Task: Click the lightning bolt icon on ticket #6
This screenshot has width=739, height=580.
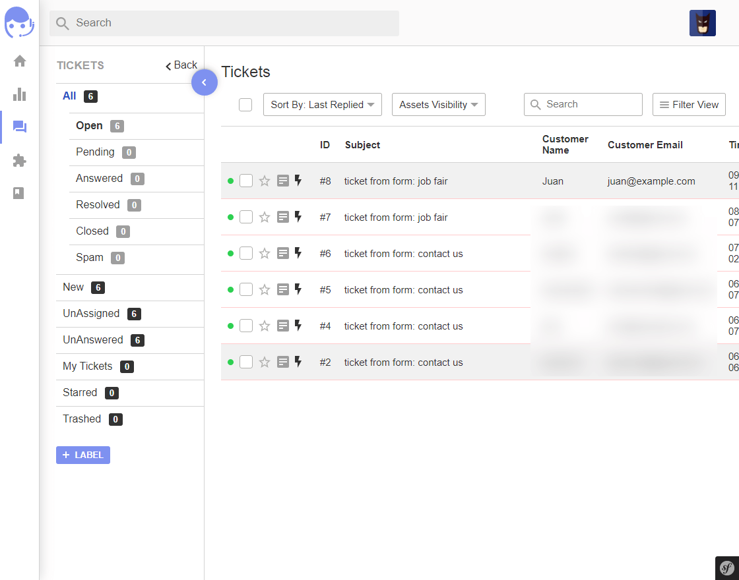Action: point(298,253)
